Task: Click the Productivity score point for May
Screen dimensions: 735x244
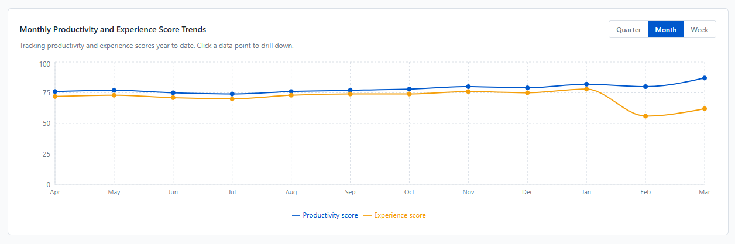Action: (x=114, y=90)
